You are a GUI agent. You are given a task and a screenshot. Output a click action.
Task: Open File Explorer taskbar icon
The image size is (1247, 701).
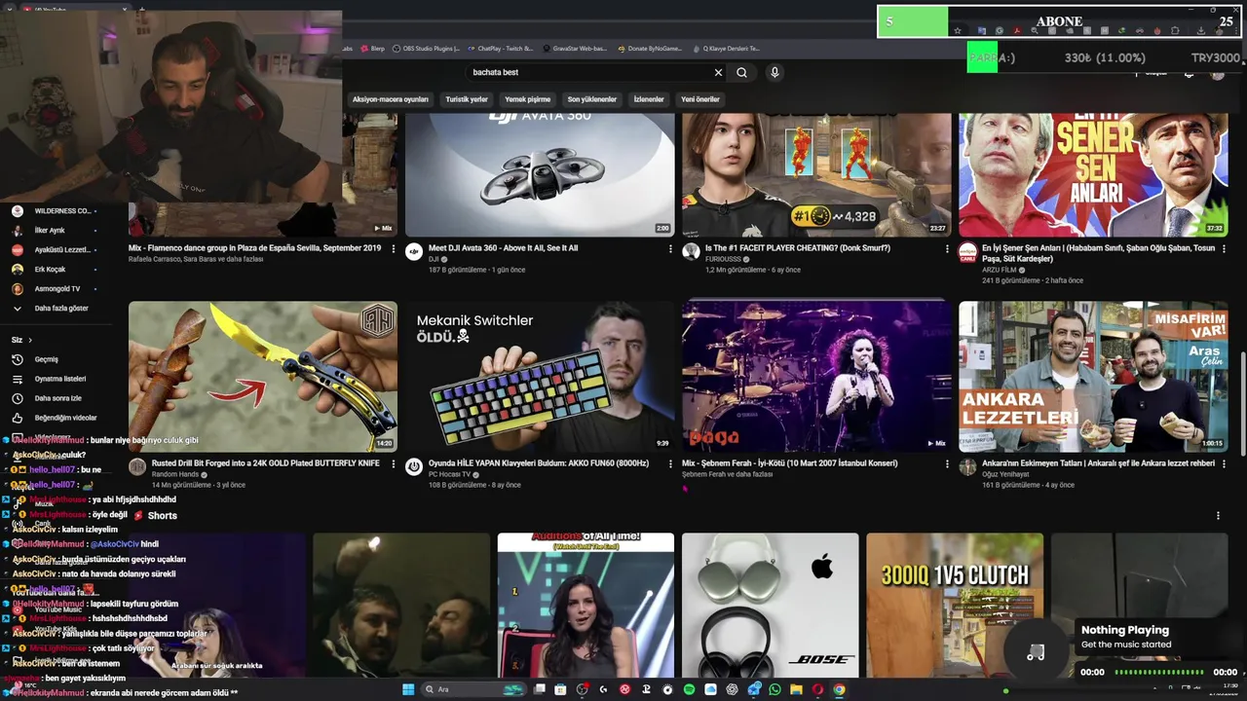[796, 689]
